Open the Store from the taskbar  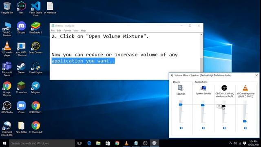(108, 143)
